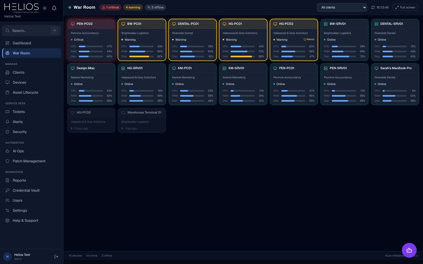Open Dashboard in the sidebar
Image resolution: width=423 pixels, height=264 pixels.
point(31,43)
